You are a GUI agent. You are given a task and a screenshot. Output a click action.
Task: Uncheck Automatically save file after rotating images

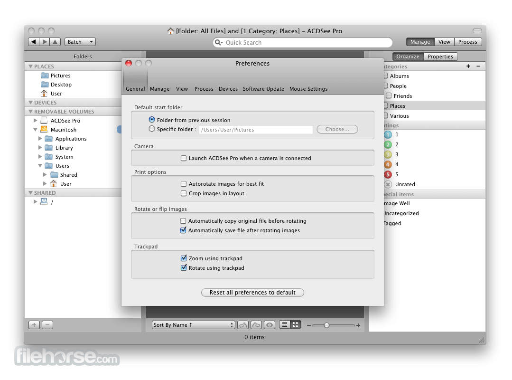click(x=183, y=230)
